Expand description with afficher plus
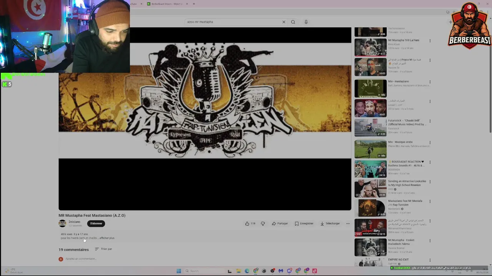The width and height of the screenshot is (492, 276). click(107, 238)
